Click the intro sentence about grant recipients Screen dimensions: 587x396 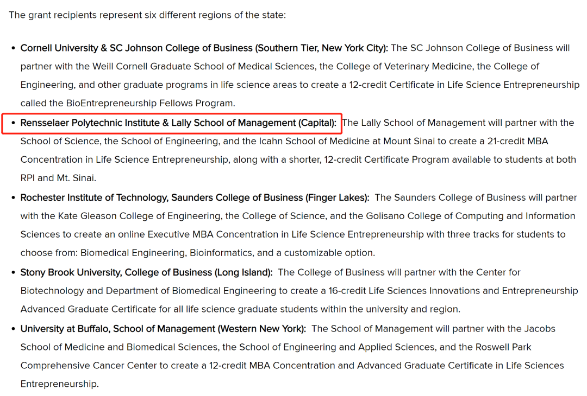coord(147,15)
